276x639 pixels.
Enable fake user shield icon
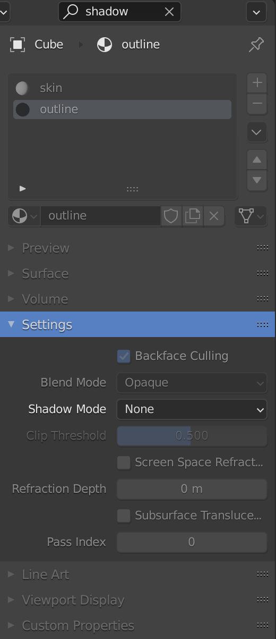click(x=171, y=216)
